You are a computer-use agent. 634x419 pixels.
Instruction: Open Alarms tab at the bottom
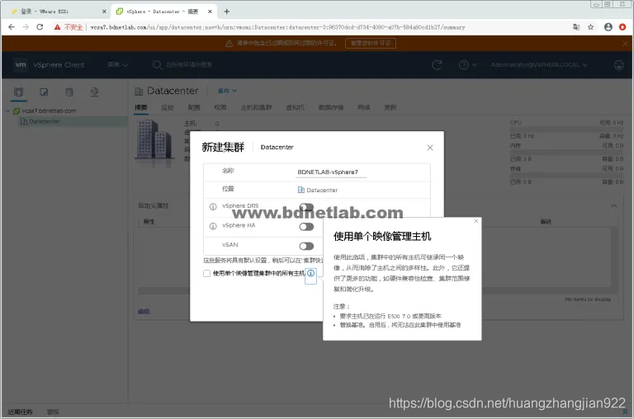click(x=53, y=412)
